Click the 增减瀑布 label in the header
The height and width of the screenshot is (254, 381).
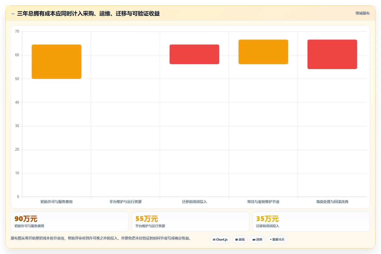(x=362, y=13)
